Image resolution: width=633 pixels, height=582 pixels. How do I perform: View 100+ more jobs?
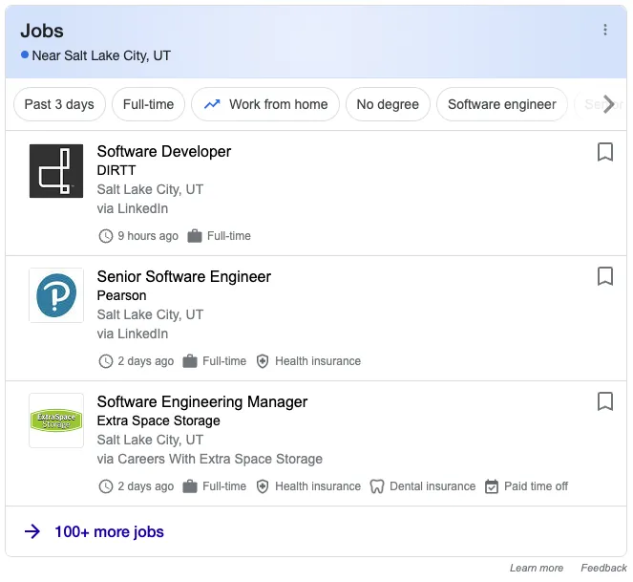point(109,532)
